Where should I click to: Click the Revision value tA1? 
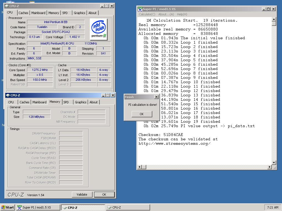click(104, 53)
